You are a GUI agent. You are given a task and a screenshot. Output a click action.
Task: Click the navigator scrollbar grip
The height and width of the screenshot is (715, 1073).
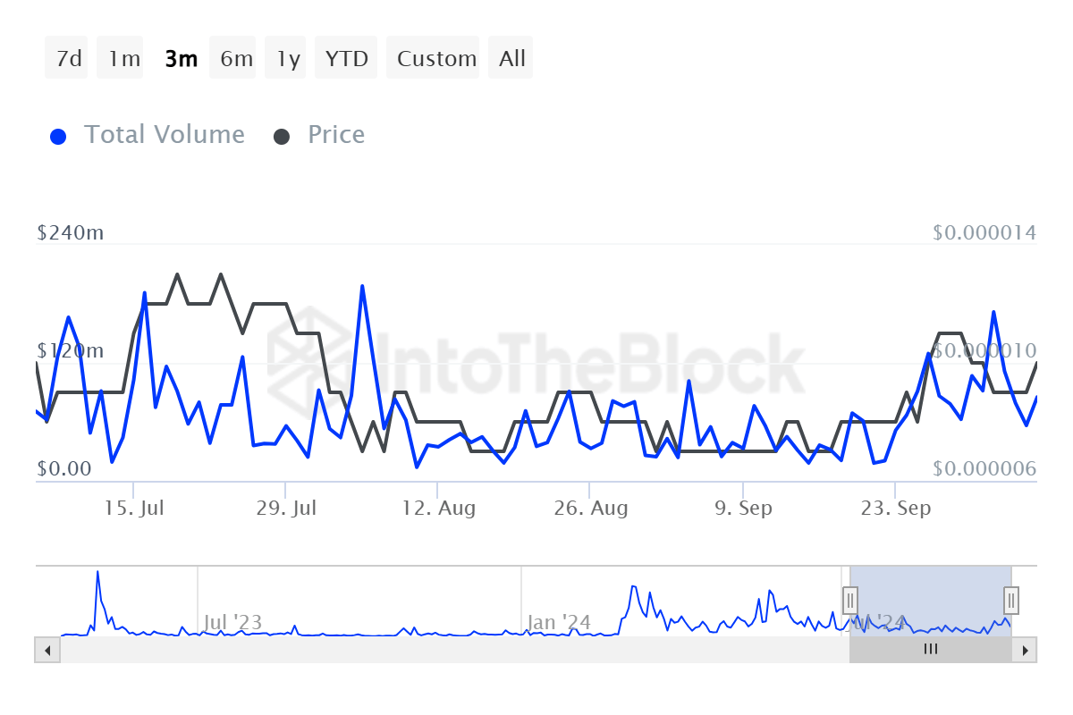[931, 650]
